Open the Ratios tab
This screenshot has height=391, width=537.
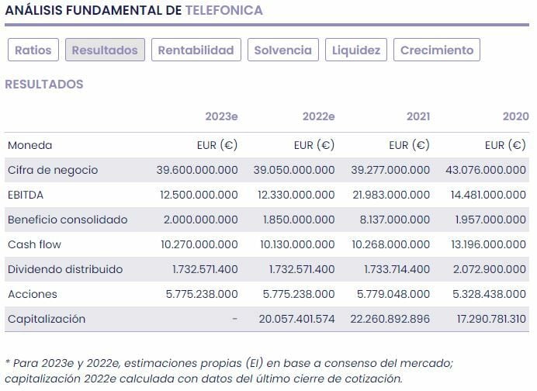33,50
